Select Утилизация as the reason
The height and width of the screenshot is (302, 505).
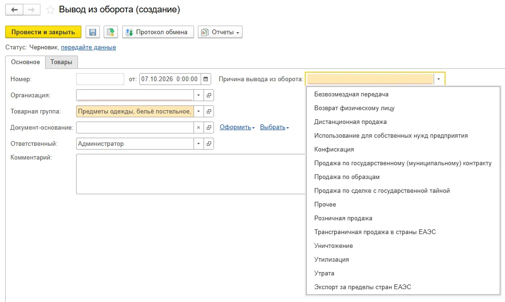click(331, 260)
